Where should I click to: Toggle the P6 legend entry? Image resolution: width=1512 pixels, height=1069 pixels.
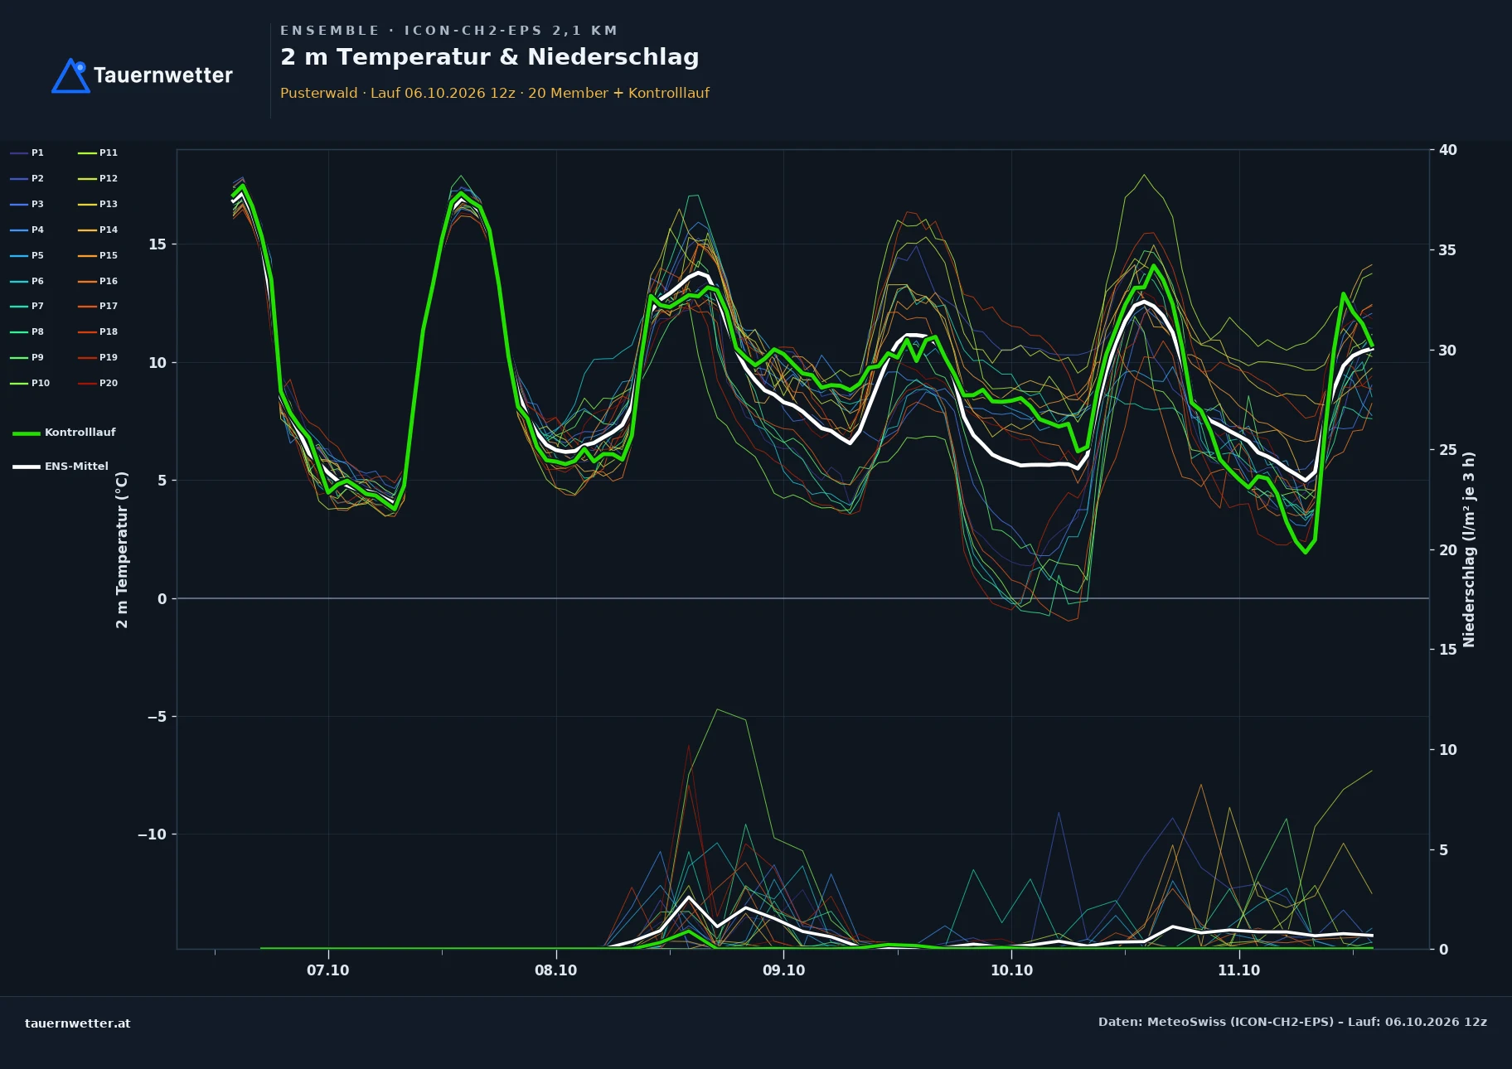click(27, 281)
